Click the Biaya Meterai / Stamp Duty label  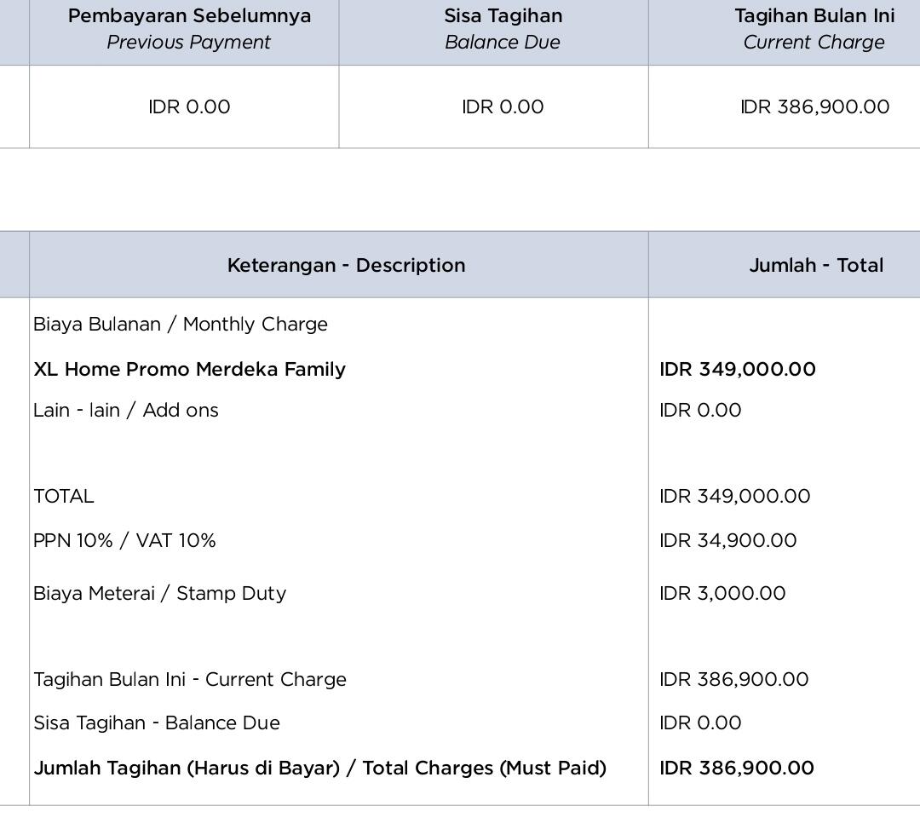159,594
